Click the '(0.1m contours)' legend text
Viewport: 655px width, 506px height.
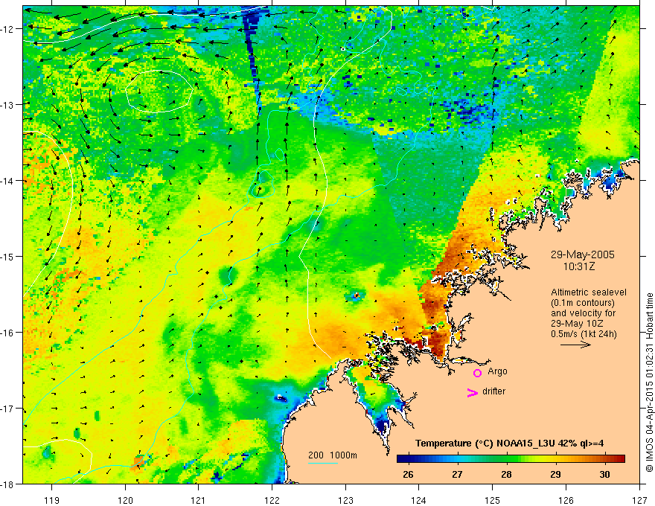[x=583, y=303]
